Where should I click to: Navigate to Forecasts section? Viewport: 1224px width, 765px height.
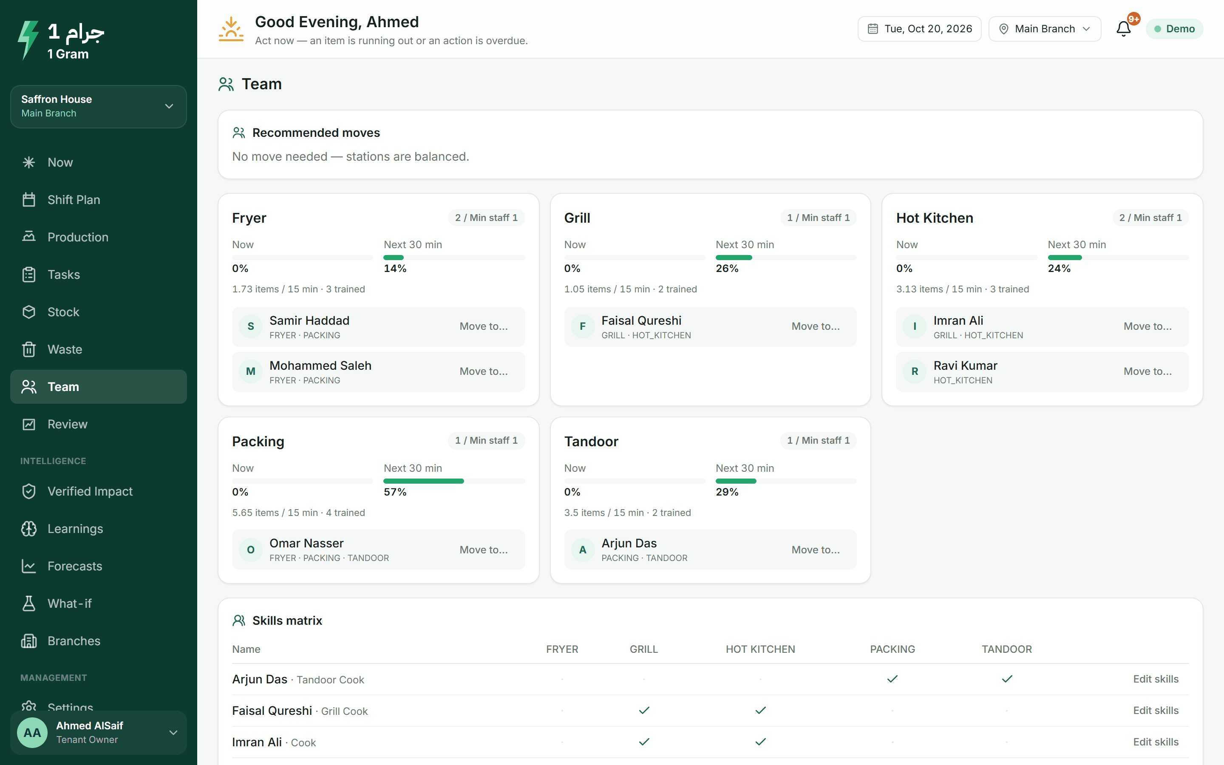pos(99,566)
